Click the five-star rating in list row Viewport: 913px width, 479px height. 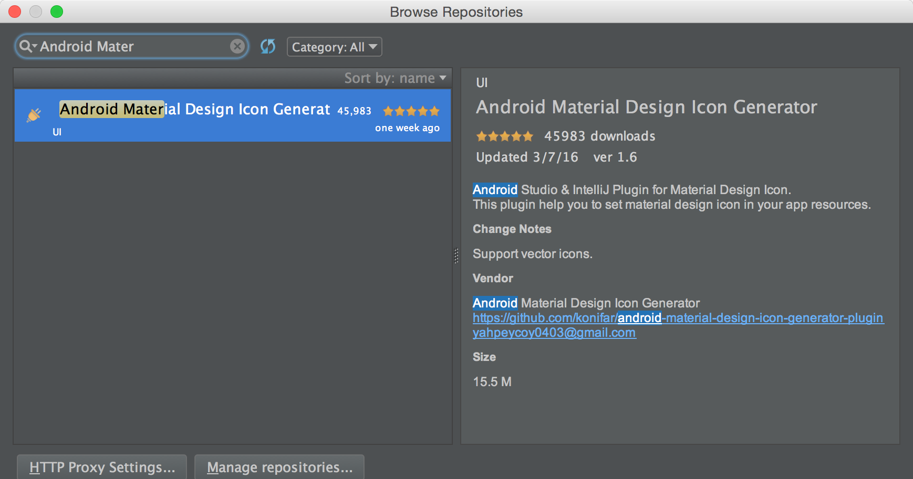point(411,111)
